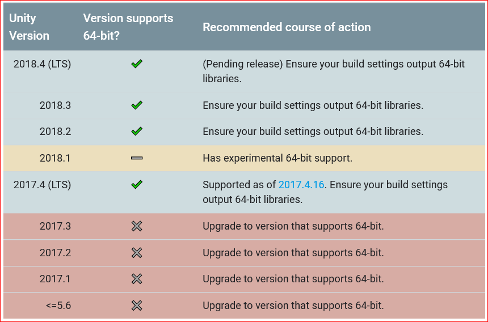Click the green checkmark in 2018.2 row

[x=137, y=132]
